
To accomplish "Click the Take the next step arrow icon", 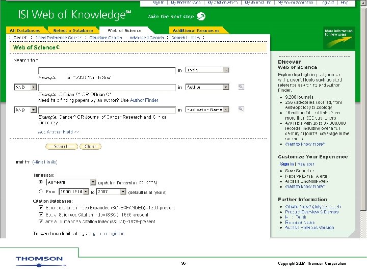I will pyautogui.click(x=201, y=16).
